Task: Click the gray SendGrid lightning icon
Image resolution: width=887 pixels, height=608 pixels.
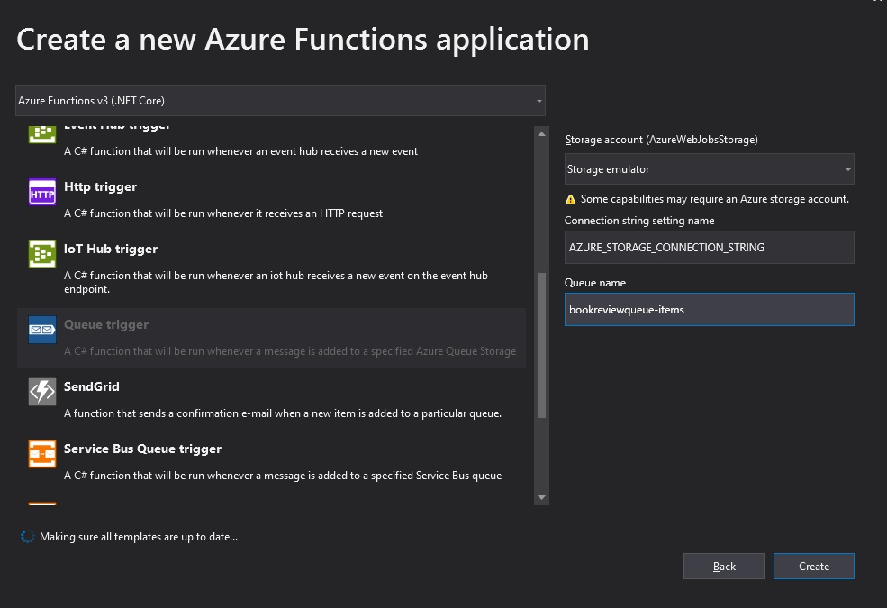Action: pos(42,392)
